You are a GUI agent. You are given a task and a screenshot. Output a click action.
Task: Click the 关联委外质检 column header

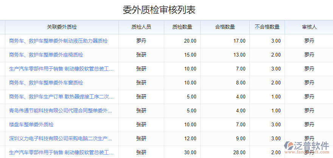pyautogui.click(x=62, y=27)
